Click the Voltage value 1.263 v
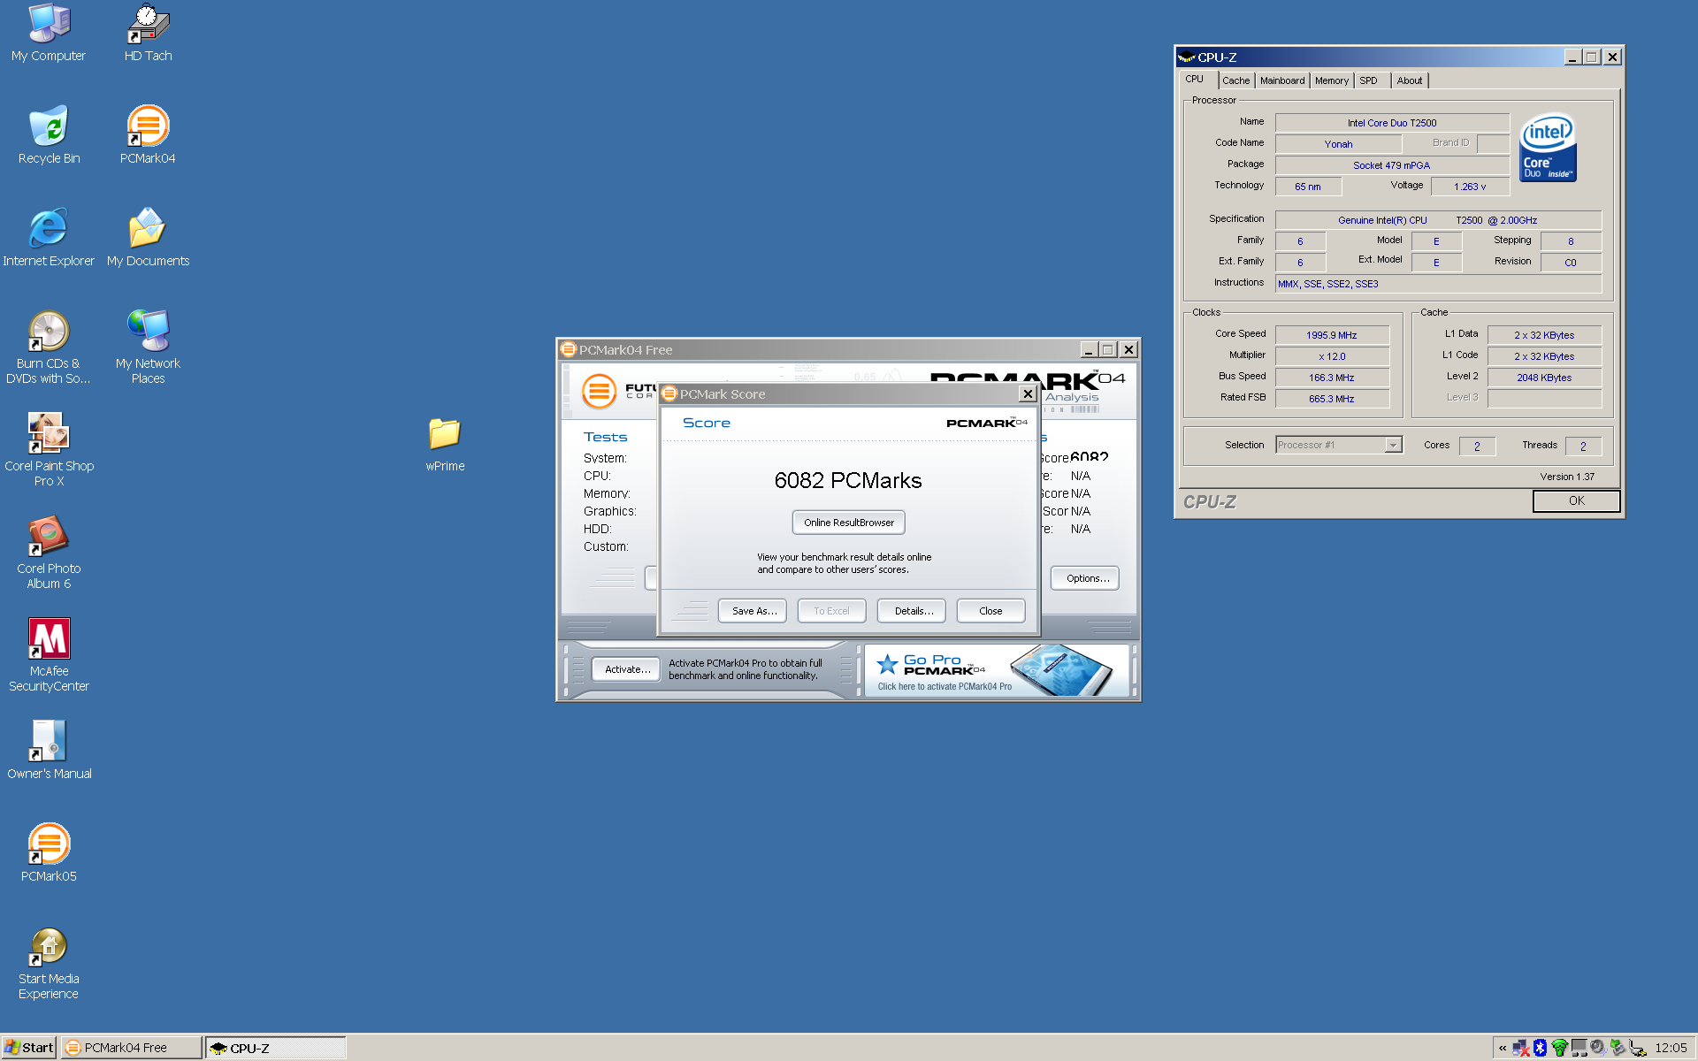1698x1061 pixels. pyautogui.click(x=1470, y=187)
